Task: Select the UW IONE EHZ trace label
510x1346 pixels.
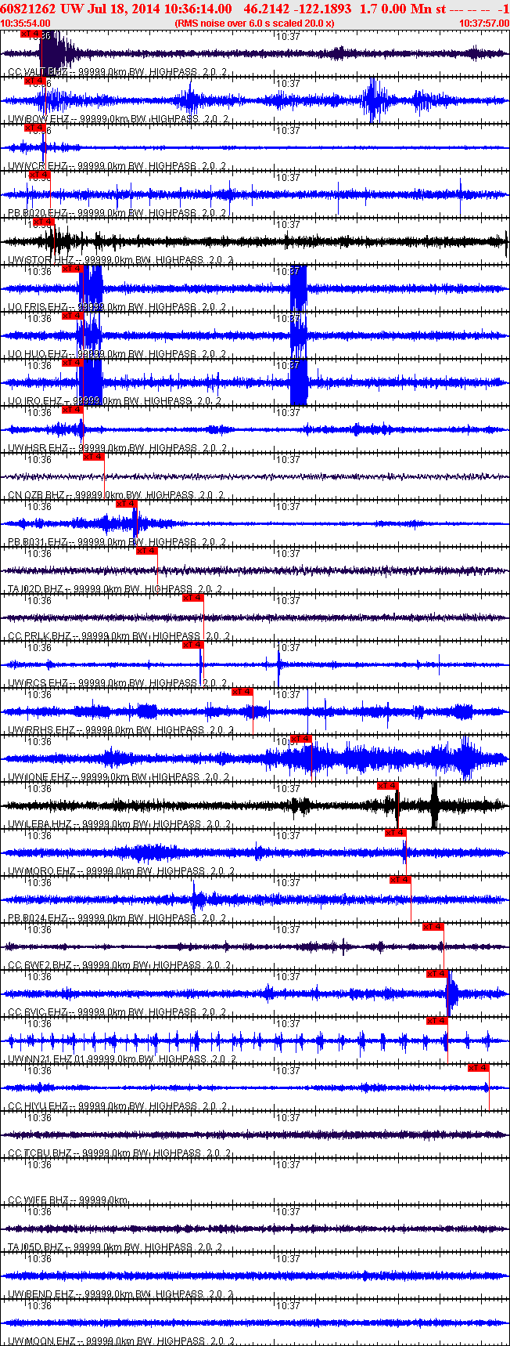Action: 119,777
